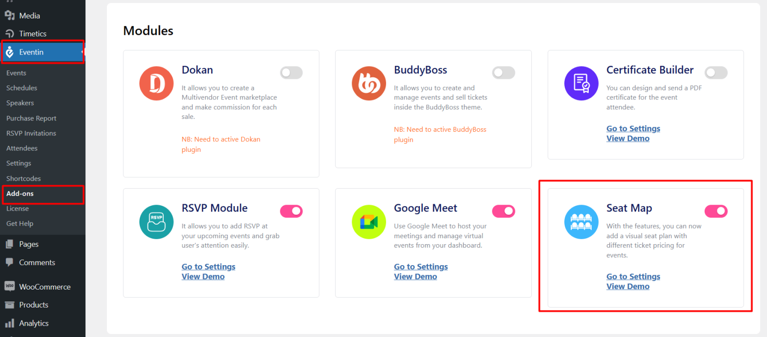Click the Analytics chart icon in the sidebar
Screen dimensions: 767x337
tap(10, 323)
